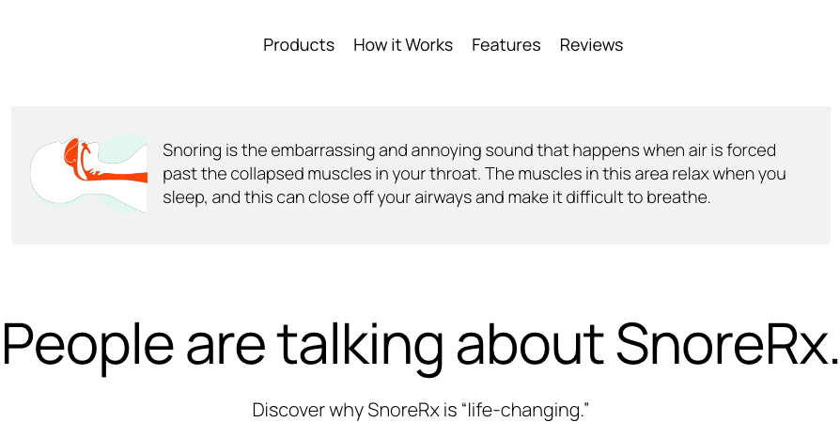Click "SnoreRx" in the subtitle line
The width and height of the screenshot is (840, 438).
(400, 410)
